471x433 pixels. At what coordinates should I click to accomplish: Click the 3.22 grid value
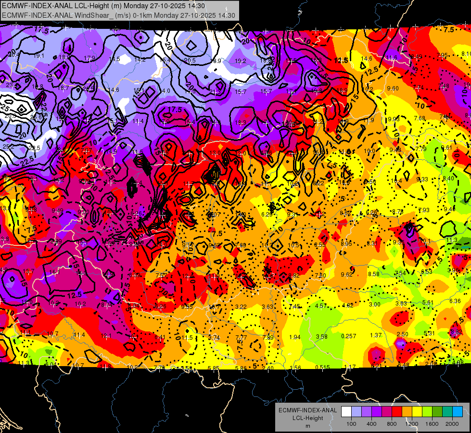(x=241, y=307)
